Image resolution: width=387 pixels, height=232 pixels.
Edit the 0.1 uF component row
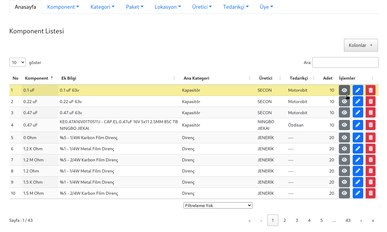tap(358, 90)
